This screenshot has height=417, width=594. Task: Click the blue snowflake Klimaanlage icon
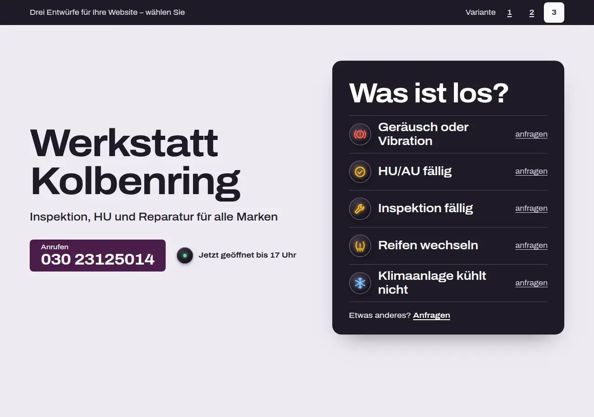tap(360, 283)
